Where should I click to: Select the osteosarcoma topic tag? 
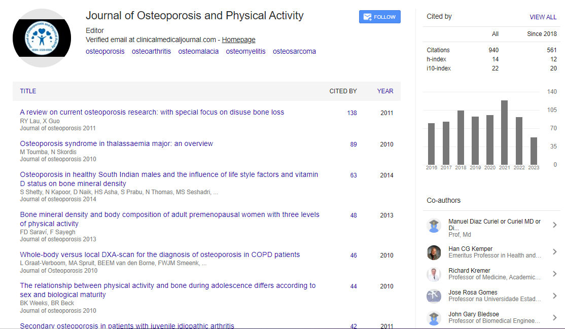pyautogui.click(x=294, y=51)
